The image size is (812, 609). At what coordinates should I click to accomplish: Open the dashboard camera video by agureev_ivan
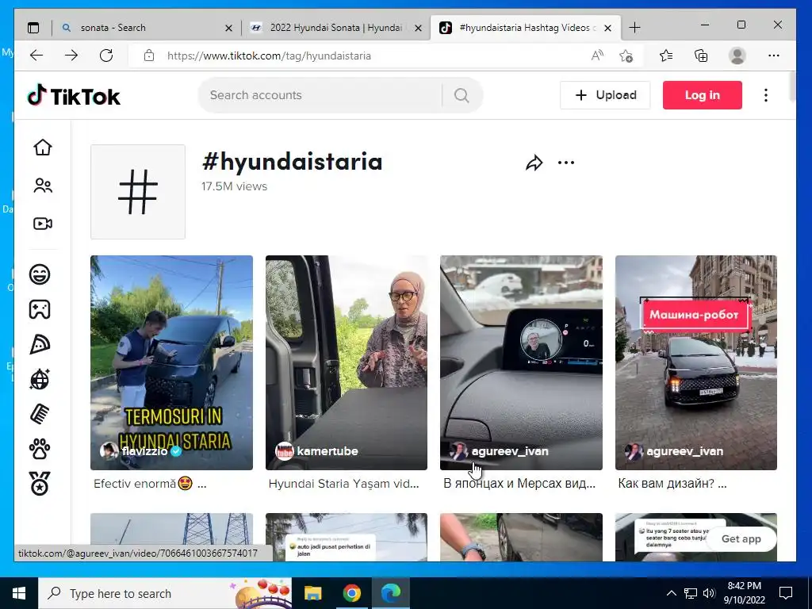click(x=521, y=362)
